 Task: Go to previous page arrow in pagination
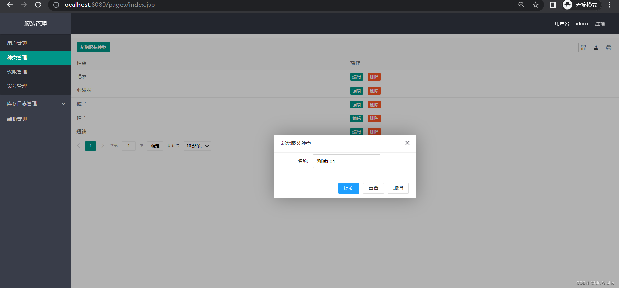point(78,146)
